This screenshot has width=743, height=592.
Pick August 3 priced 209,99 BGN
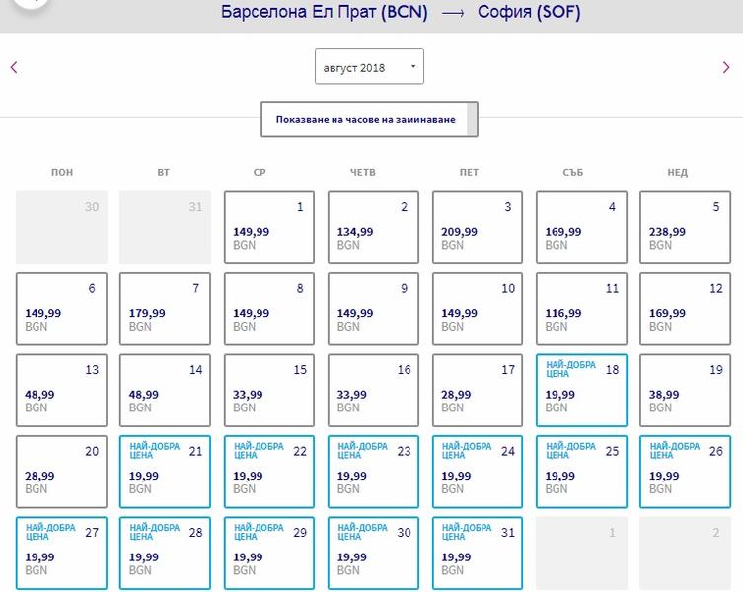pyautogui.click(x=478, y=228)
